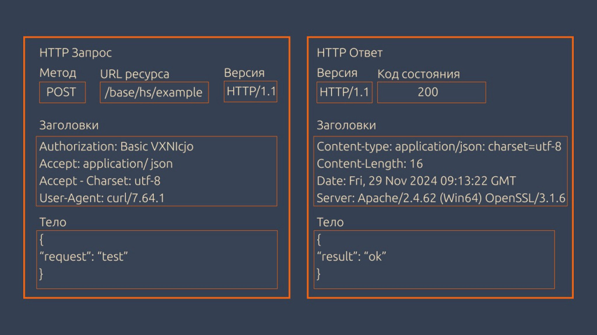Image resolution: width=597 pixels, height=335 pixels.
Task: Click the "result": "ok" body text
Action: pyautogui.click(x=352, y=256)
